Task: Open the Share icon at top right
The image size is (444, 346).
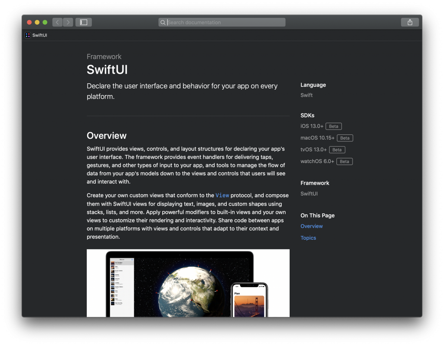Action: (x=409, y=22)
